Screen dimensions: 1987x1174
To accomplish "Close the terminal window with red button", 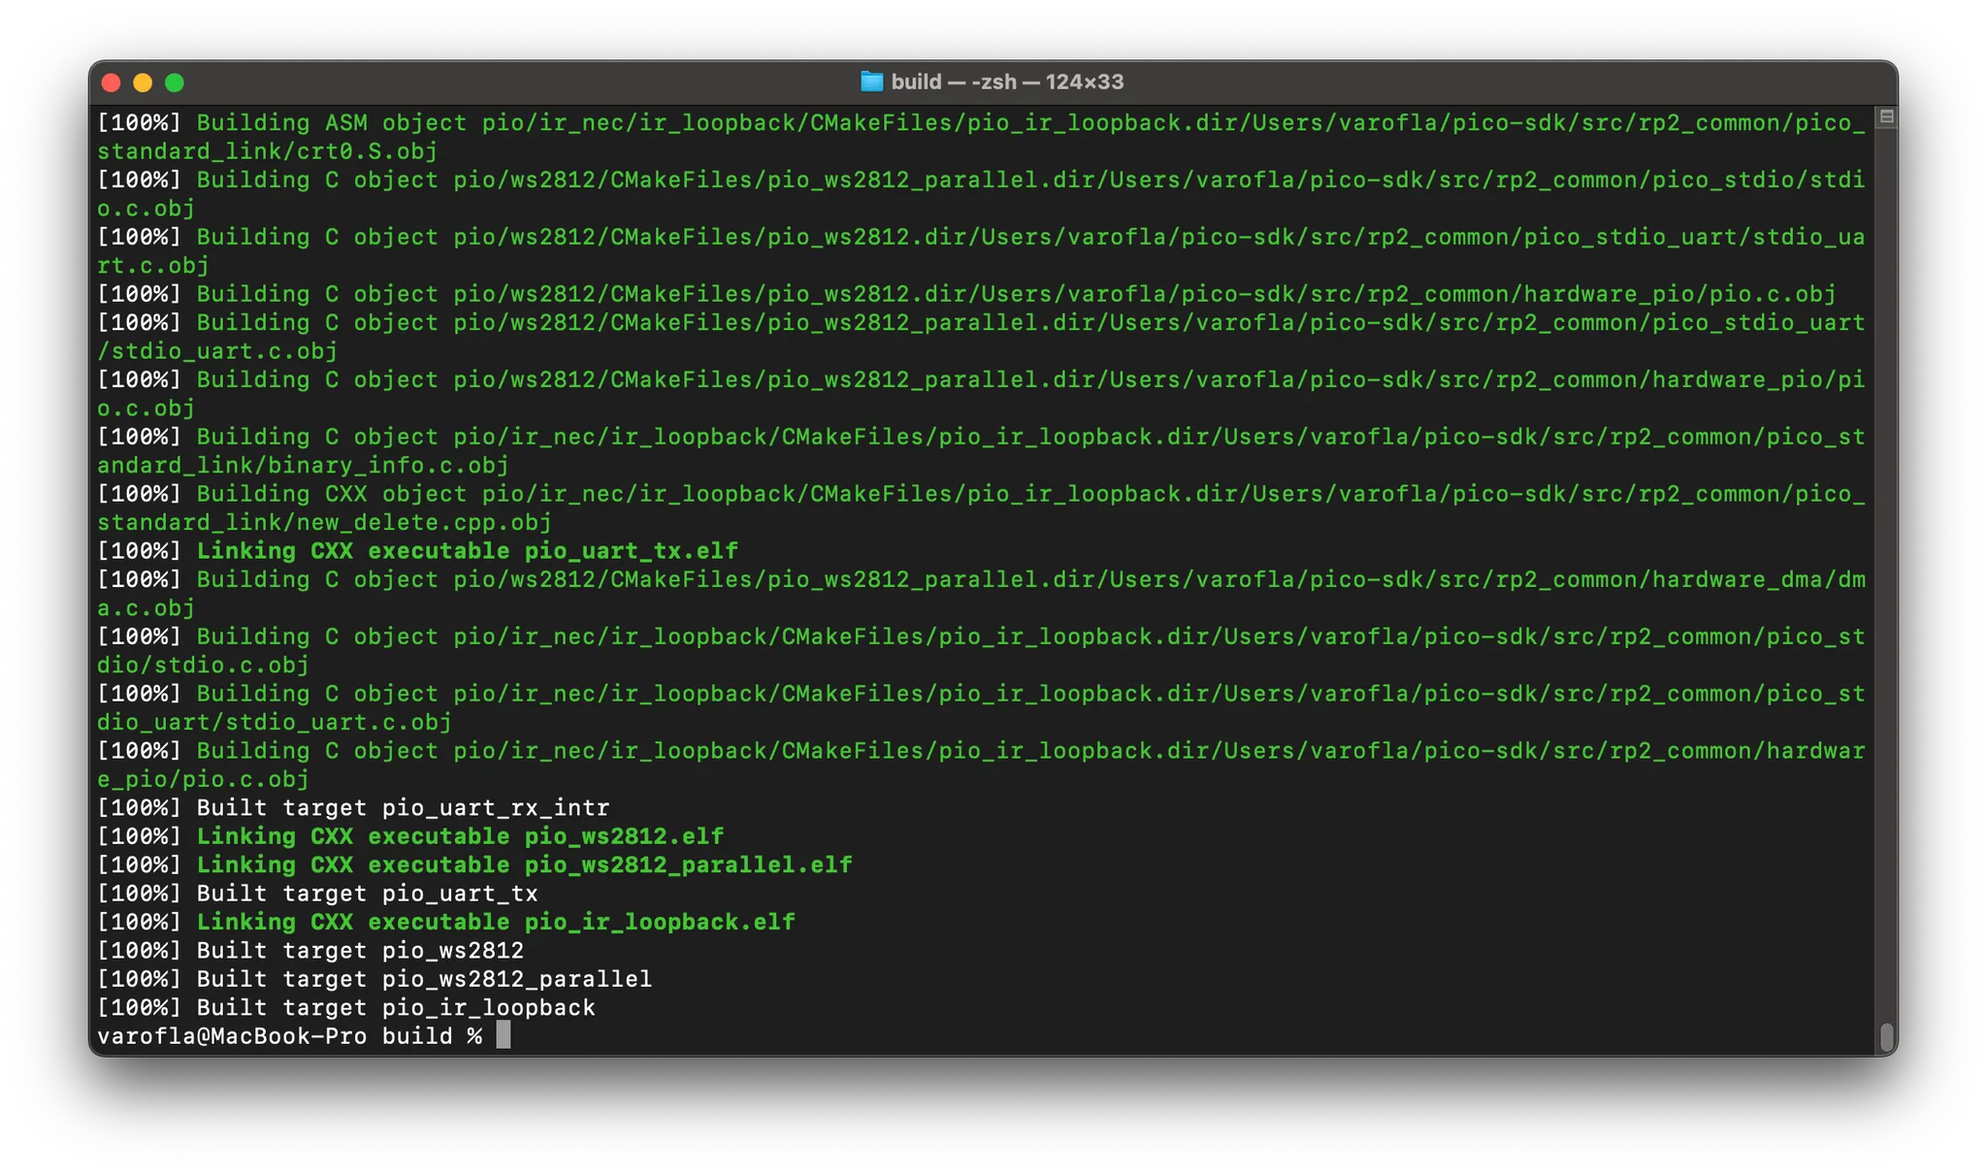I will pos(112,82).
